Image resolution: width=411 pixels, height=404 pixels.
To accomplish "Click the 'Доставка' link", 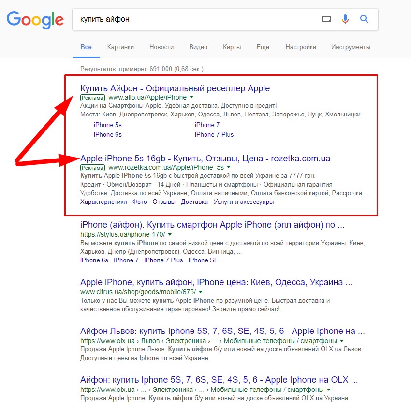I will (x=194, y=202).
